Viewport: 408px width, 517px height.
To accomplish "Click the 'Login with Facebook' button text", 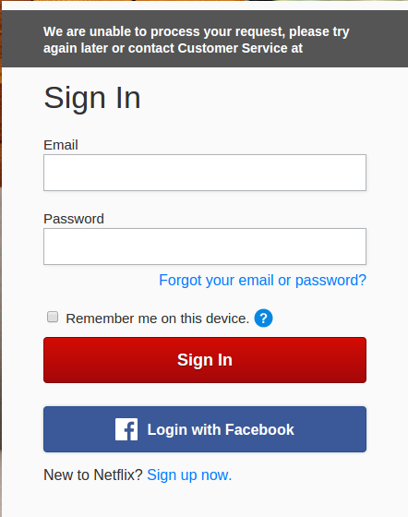I will [x=221, y=429].
